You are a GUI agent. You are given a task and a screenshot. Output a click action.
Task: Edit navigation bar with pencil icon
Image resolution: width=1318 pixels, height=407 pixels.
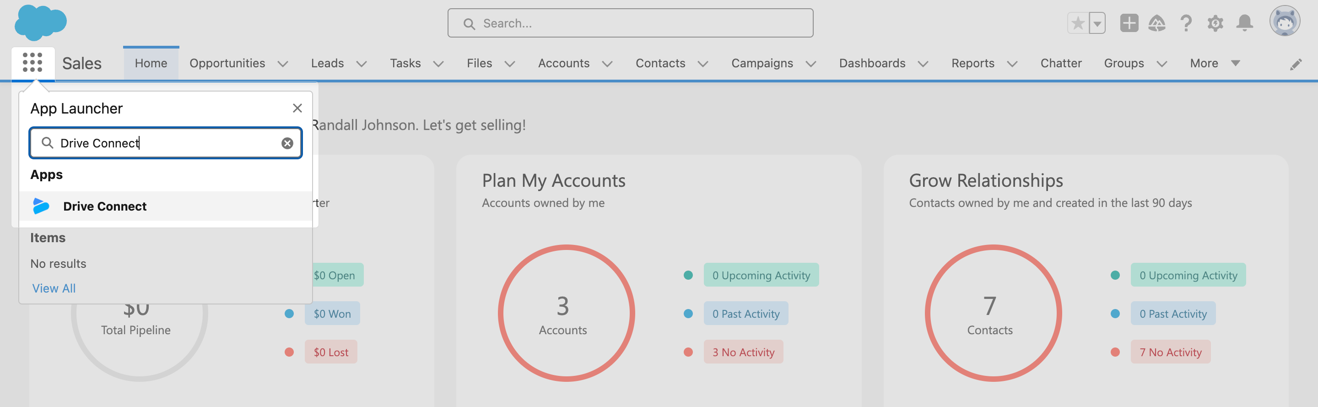(1296, 64)
